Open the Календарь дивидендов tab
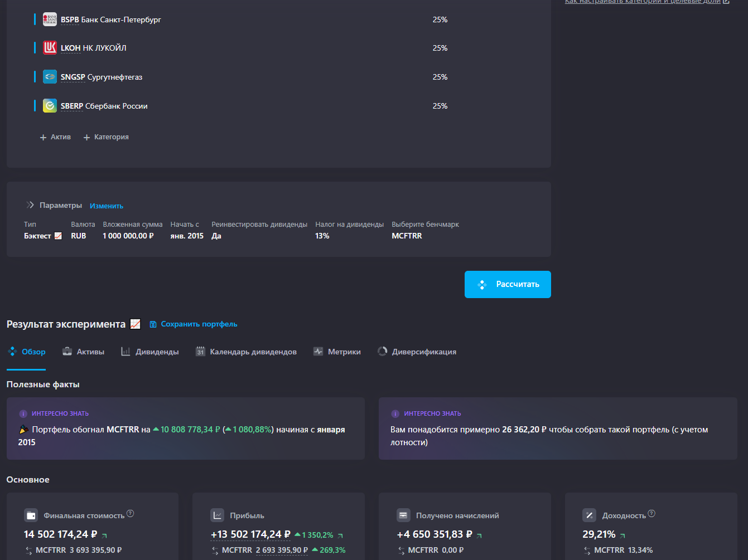 [x=246, y=352]
